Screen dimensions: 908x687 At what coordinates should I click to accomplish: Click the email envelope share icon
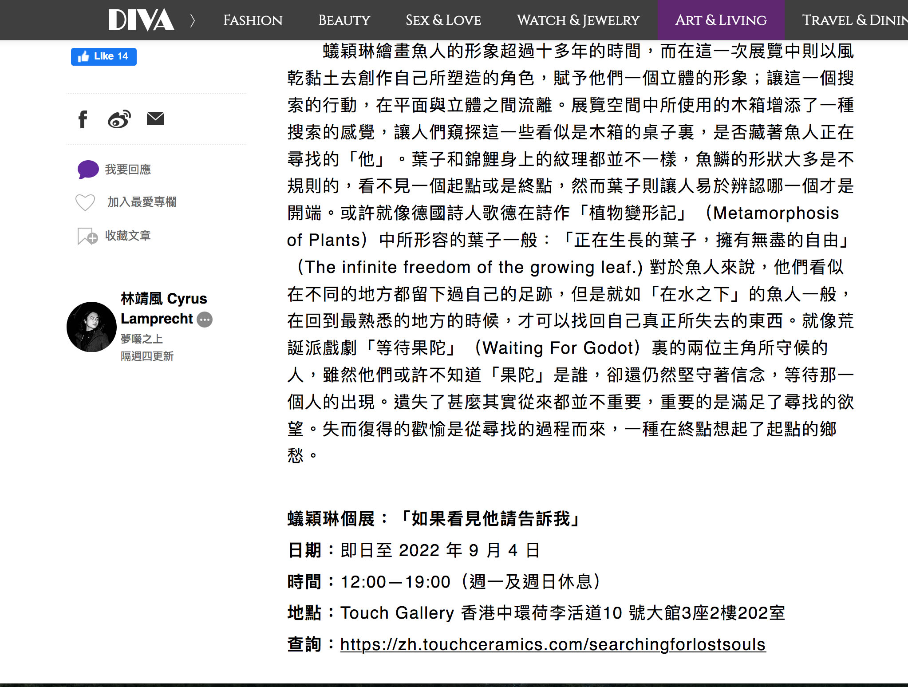(x=155, y=119)
